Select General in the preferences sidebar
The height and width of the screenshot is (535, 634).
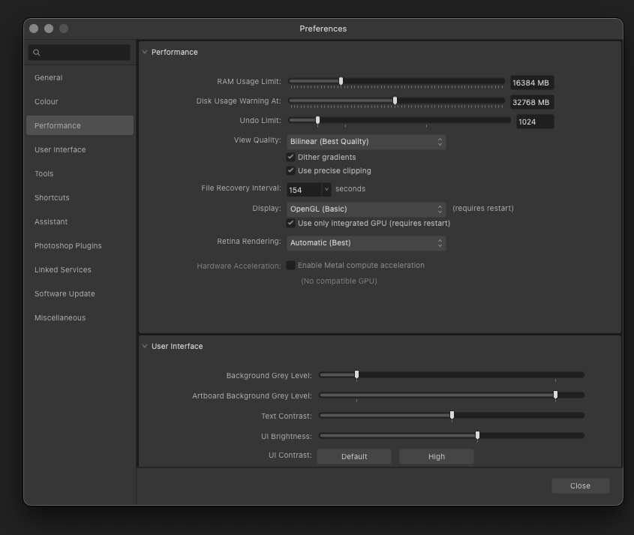click(x=49, y=78)
